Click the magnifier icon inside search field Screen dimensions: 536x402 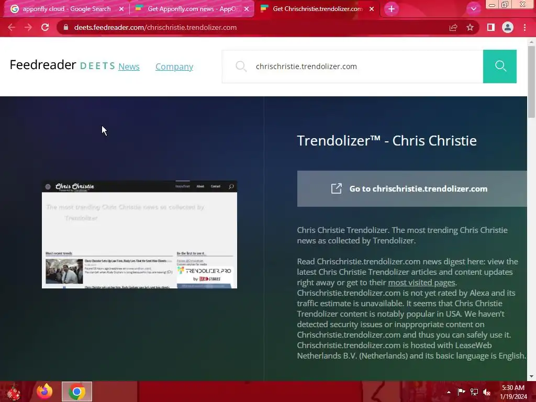tap(241, 66)
